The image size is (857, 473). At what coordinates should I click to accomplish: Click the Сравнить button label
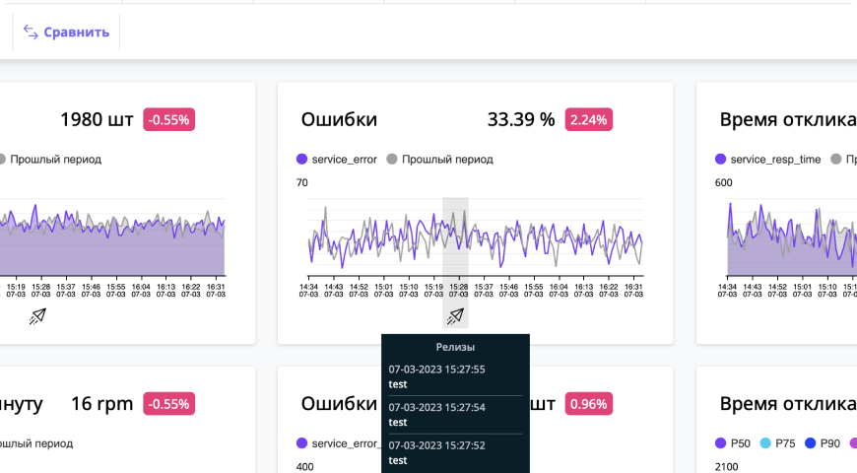77,33
